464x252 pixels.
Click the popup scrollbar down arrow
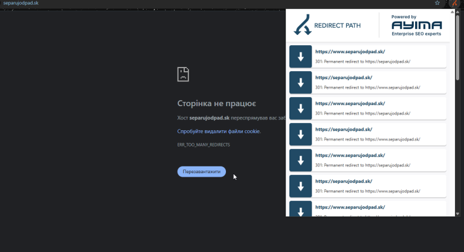[457, 213]
